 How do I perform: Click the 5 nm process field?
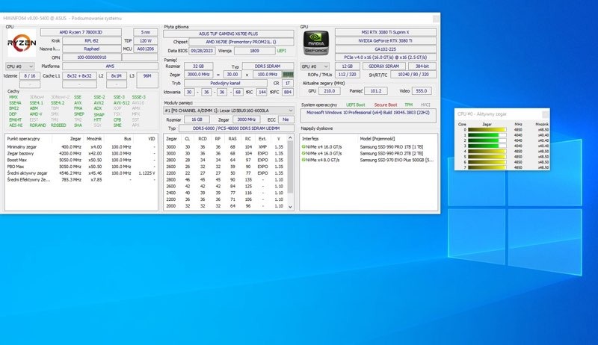(145, 32)
